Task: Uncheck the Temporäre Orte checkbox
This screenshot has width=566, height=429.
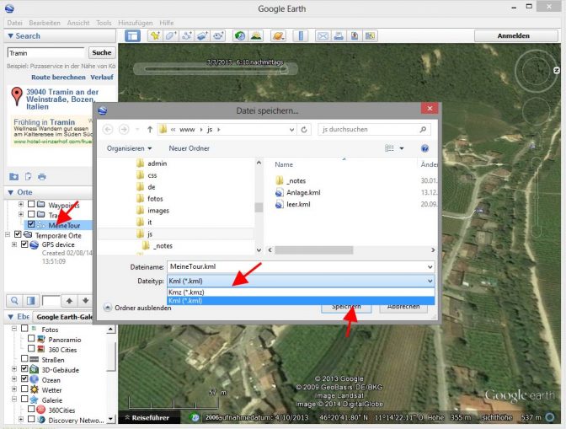Action: point(18,234)
